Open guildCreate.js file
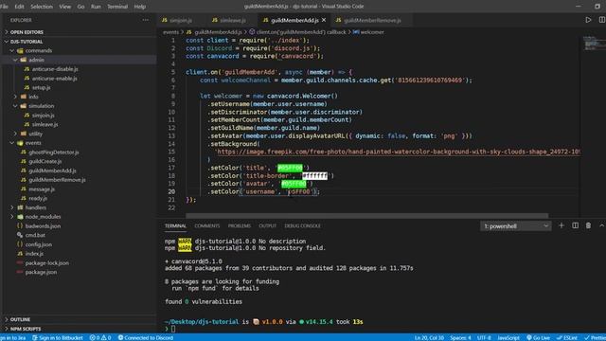606x341 pixels. click(x=45, y=161)
